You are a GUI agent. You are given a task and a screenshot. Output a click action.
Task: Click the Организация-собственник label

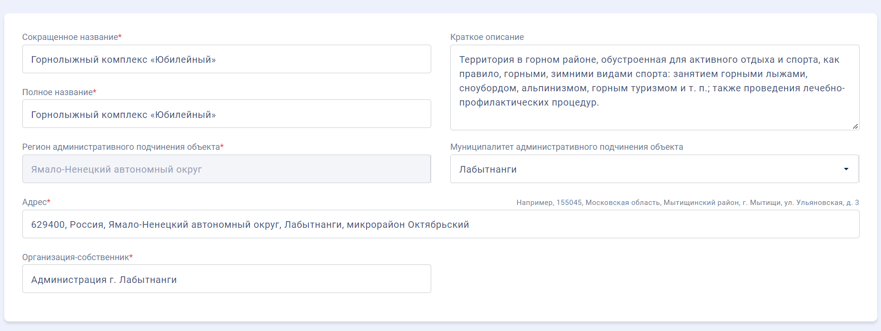(x=77, y=257)
